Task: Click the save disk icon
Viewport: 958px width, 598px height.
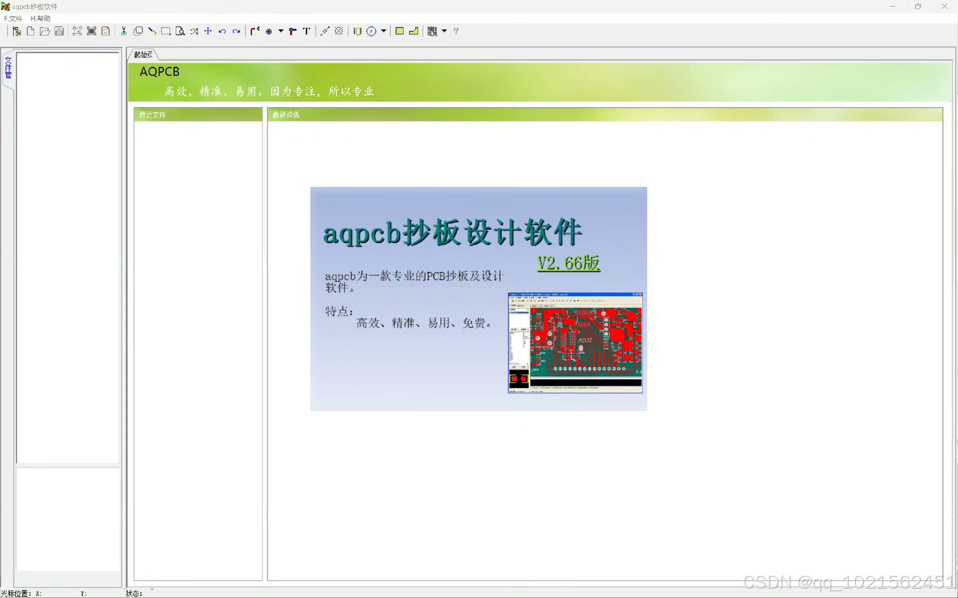Action: [59, 31]
